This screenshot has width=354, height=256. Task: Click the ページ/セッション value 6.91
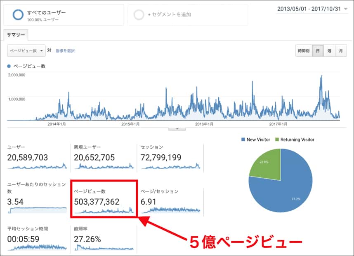tap(149, 202)
